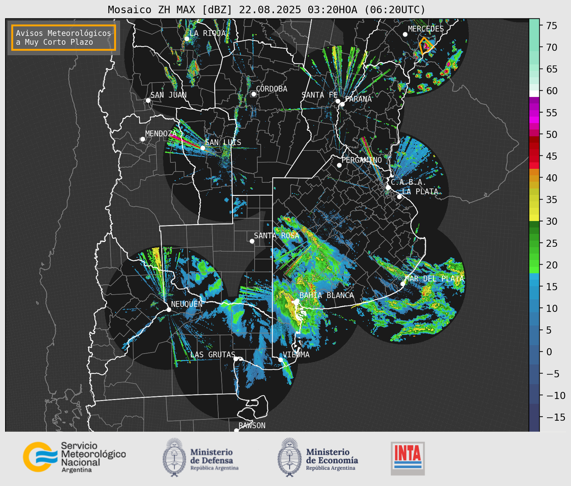Click the CÓRDOBA map label
Screen dimensions: 571x486
(271, 89)
